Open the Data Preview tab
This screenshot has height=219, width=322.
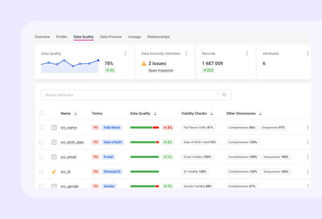[x=111, y=37]
